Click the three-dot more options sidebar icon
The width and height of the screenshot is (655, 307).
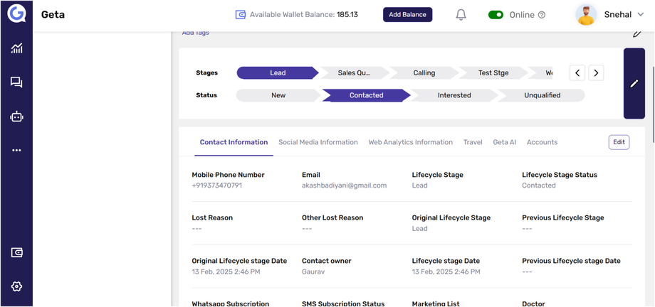point(16,151)
